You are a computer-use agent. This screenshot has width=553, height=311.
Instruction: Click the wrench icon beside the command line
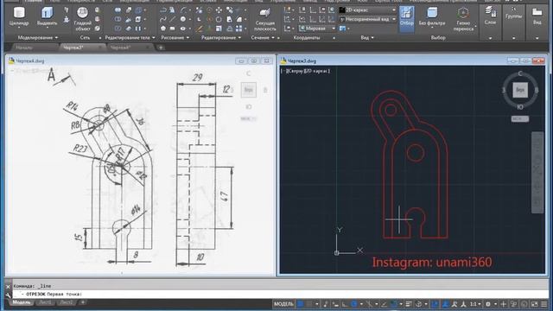(x=8, y=295)
